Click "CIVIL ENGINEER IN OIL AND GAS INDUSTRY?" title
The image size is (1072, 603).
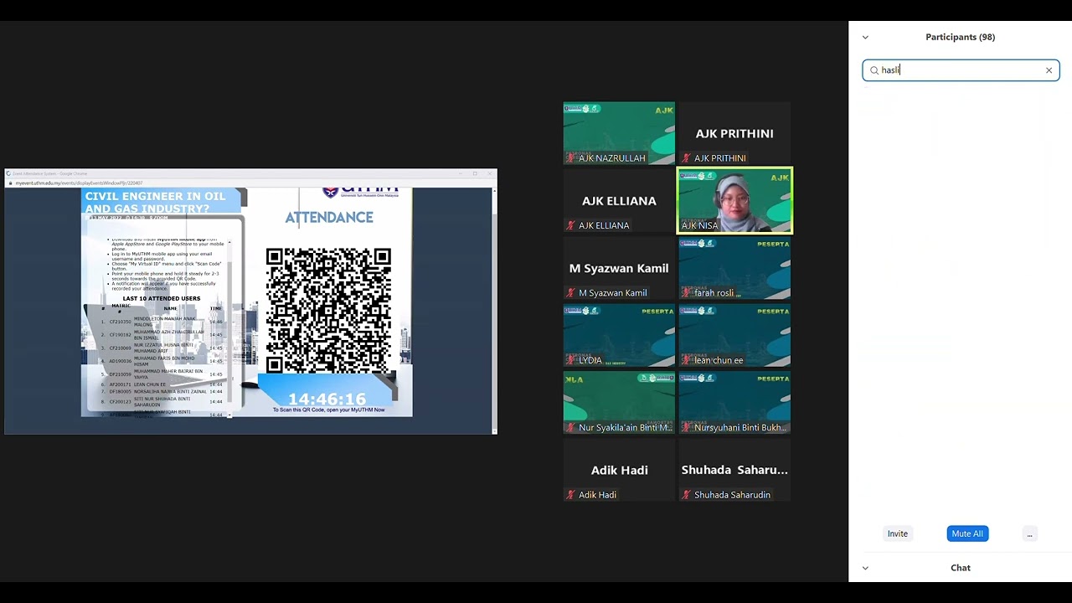point(155,202)
